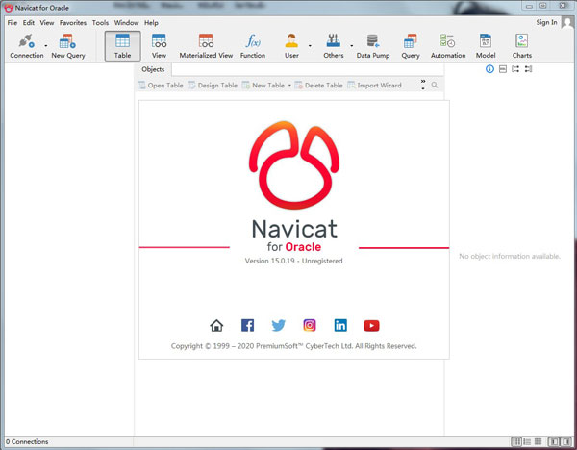Open the View menu
This screenshot has width=577, height=450.
coord(47,23)
